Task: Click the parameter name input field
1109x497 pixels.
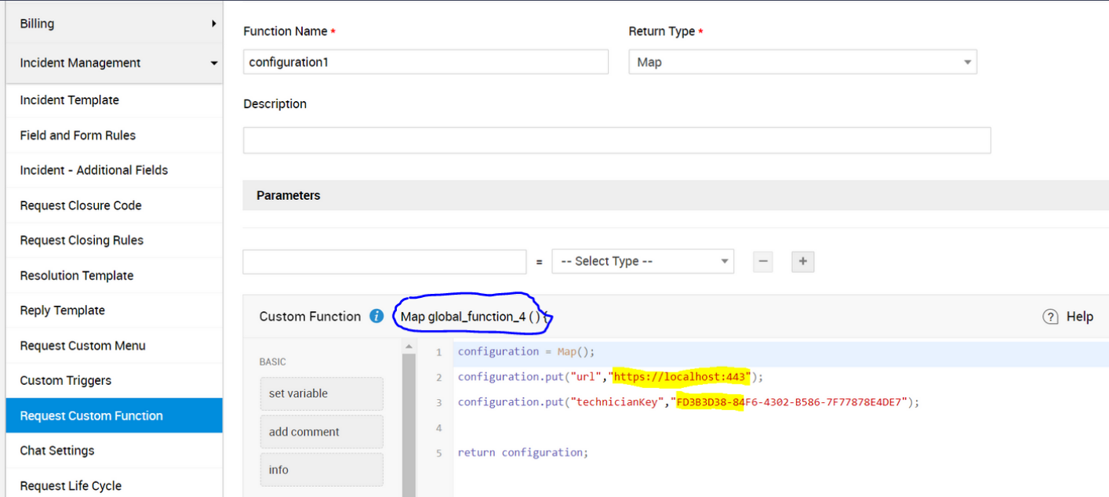Action: pyautogui.click(x=384, y=262)
